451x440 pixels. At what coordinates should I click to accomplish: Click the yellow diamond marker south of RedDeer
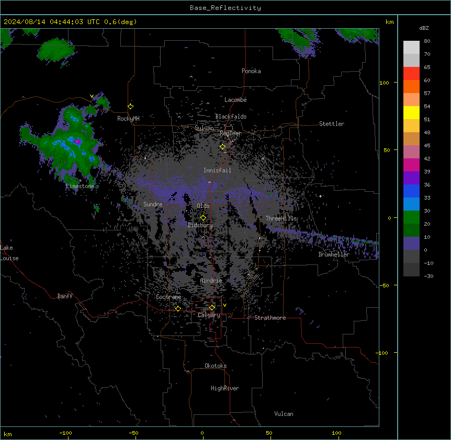click(223, 147)
